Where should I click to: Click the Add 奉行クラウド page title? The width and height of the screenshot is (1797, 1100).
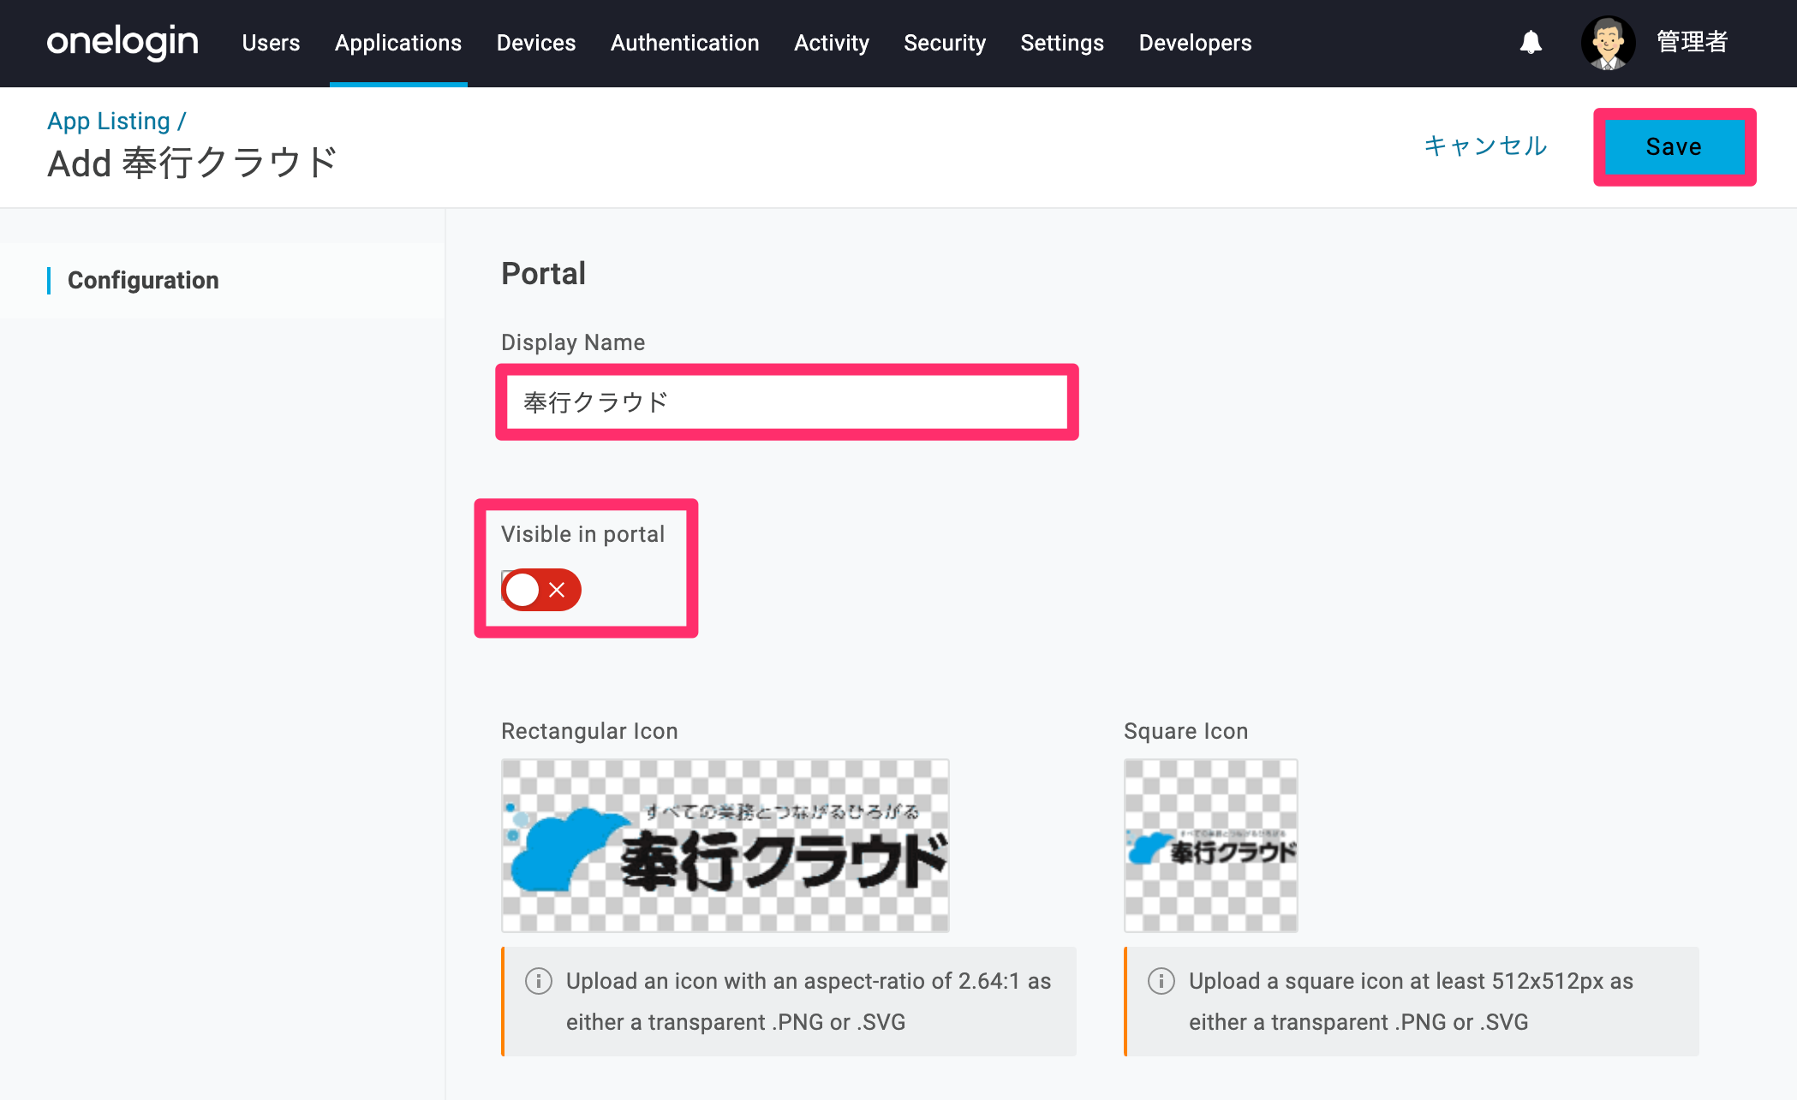[193, 163]
